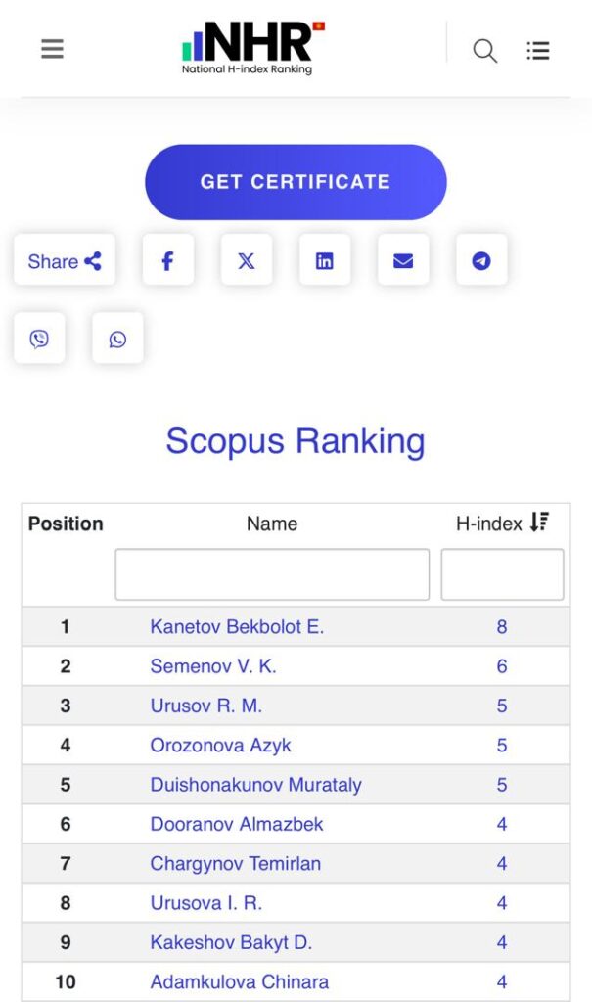Image resolution: width=592 pixels, height=1002 pixels.
Task: Share via LinkedIn icon
Action: tap(324, 261)
